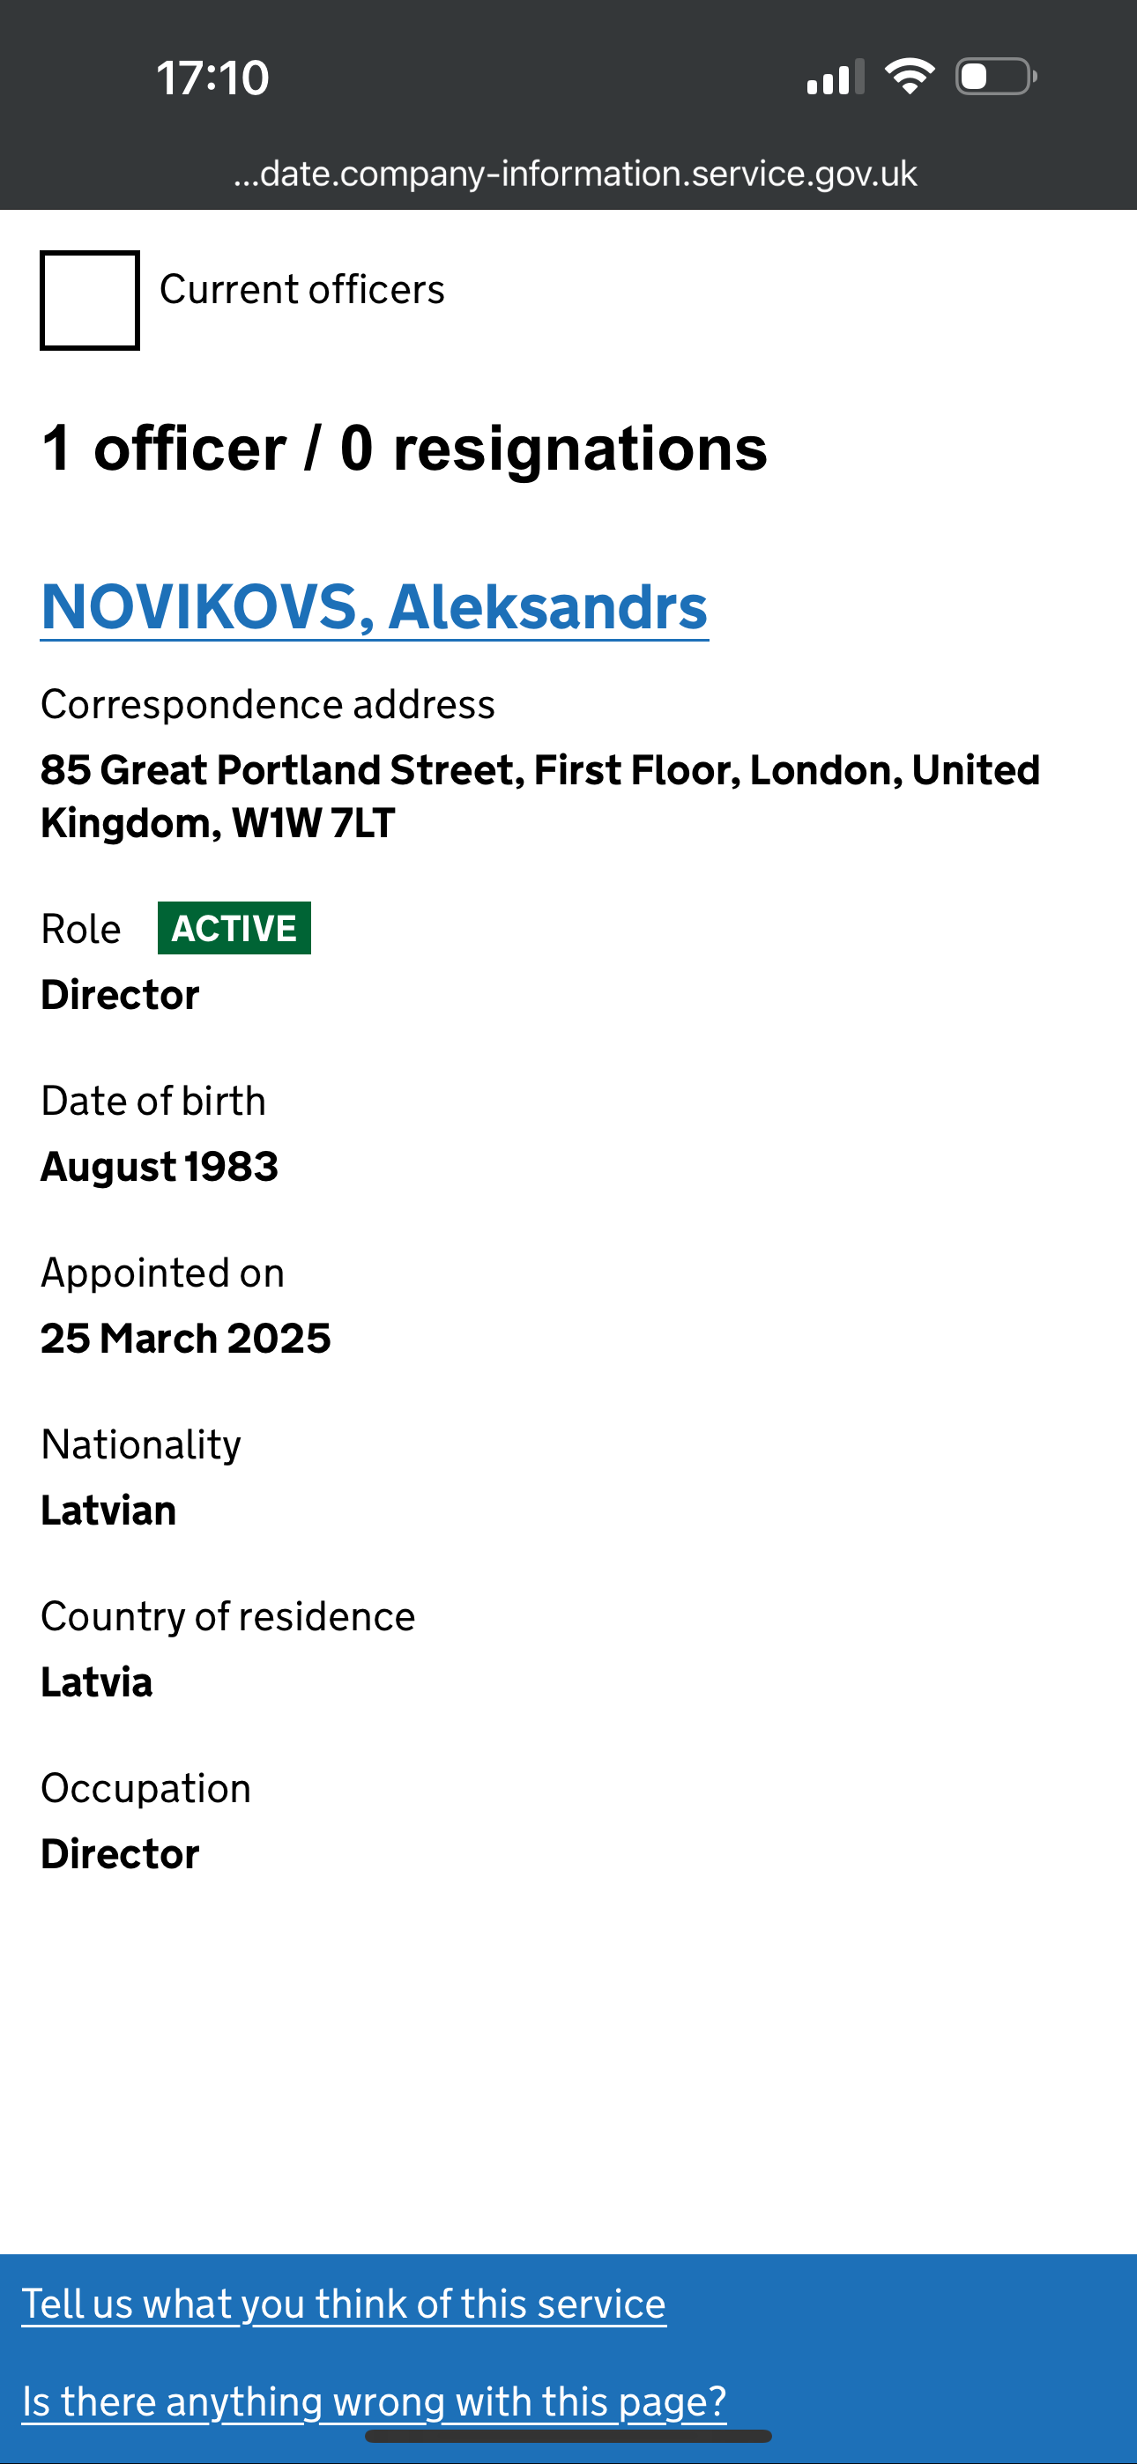The height and width of the screenshot is (2464, 1137).
Task: Tap the cellular signal bars icon
Action: [x=835, y=77]
